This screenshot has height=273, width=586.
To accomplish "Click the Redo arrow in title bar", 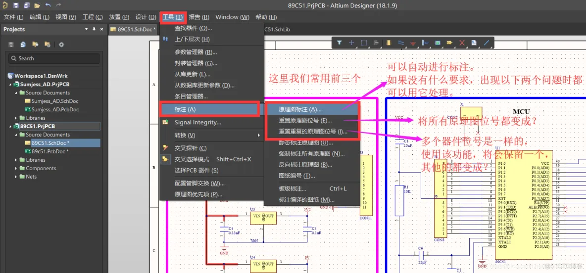I will coord(58,5).
